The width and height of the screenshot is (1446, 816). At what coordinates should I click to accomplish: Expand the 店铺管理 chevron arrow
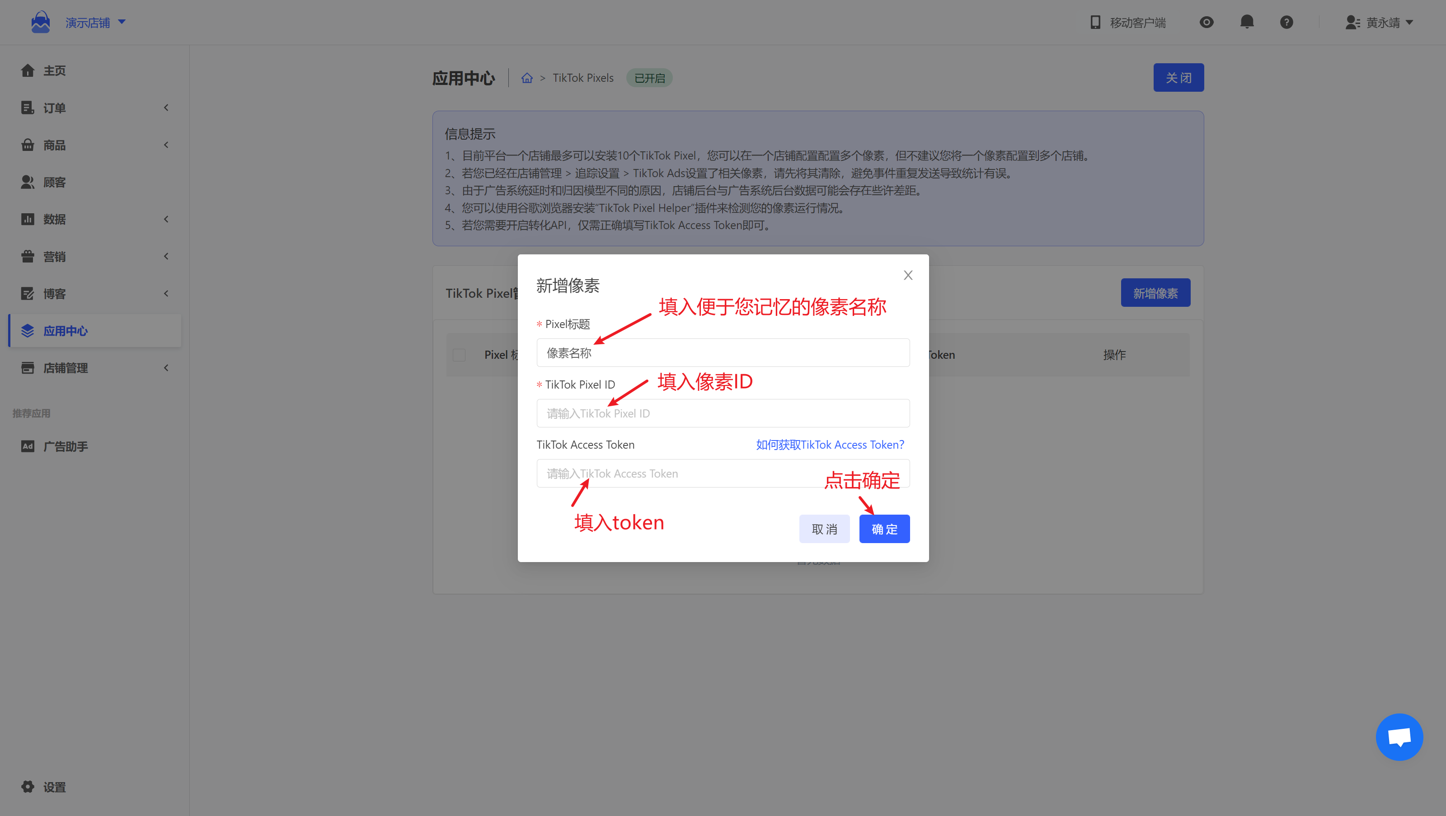(166, 368)
